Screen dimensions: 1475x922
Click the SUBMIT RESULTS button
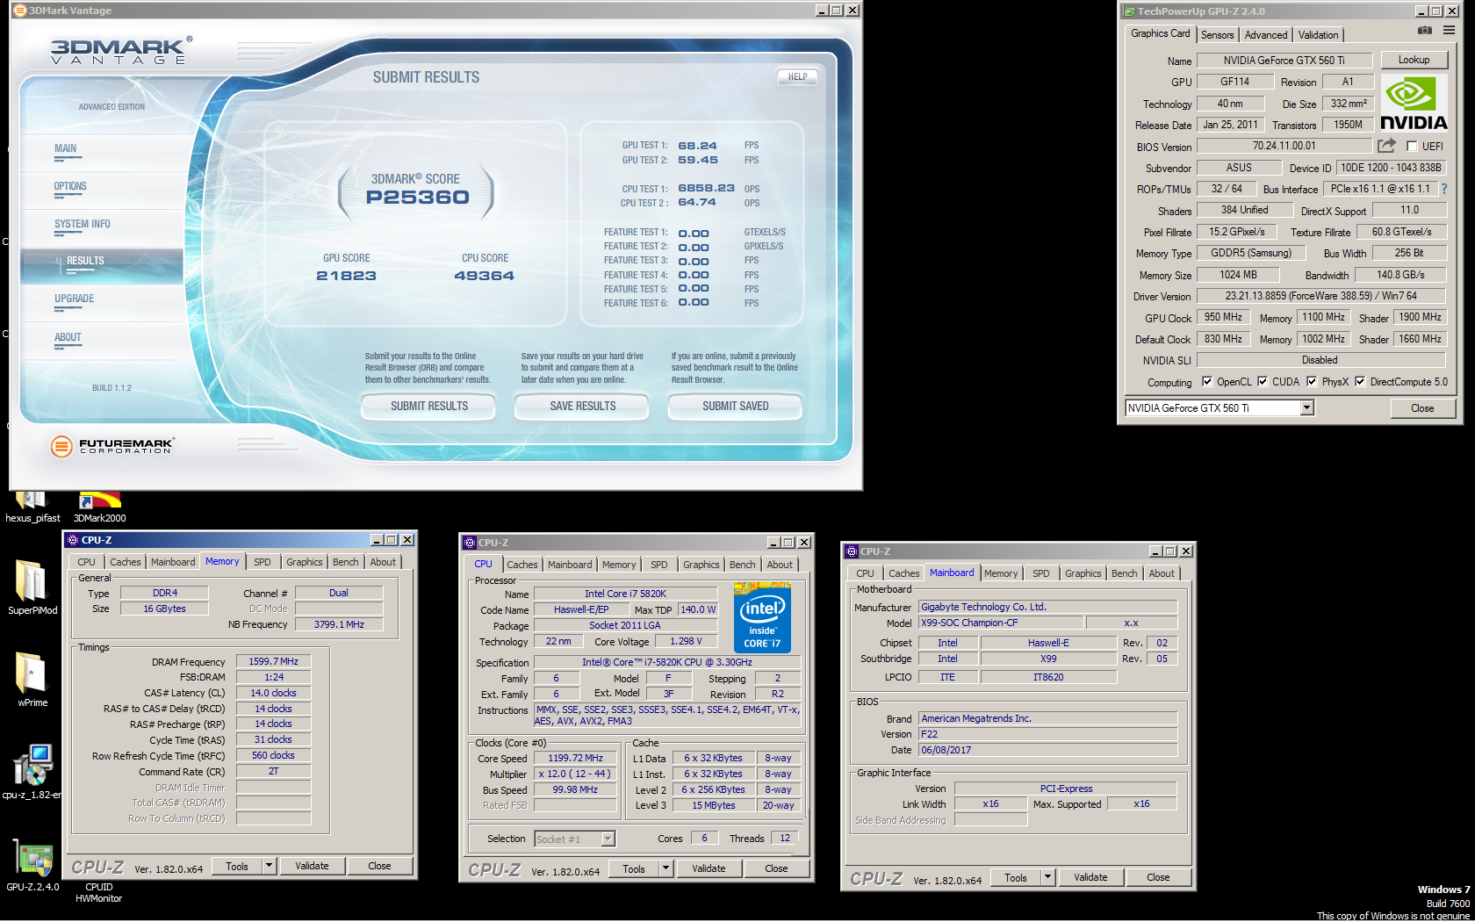pos(429,406)
